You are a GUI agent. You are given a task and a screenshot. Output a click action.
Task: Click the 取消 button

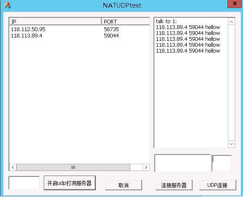pyautogui.click(x=124, y=185)
